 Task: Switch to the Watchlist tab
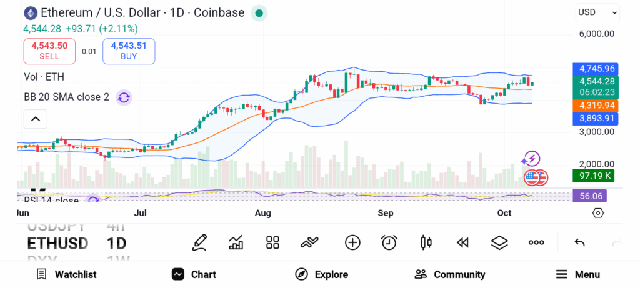pyautogui.click(x=66, y=274)
